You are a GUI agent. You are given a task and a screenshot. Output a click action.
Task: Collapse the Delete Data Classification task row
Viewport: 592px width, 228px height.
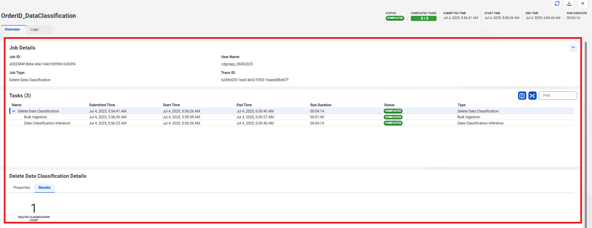[x=14, y=111]
